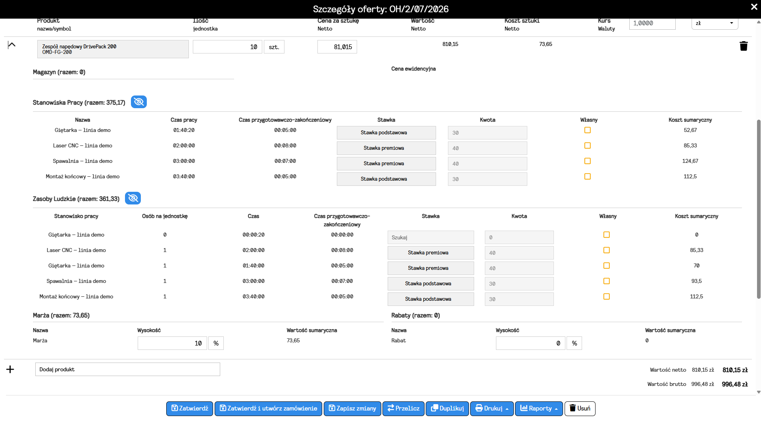This screenshot has width=761, height=422.
Task: Click the Marża percentage field
Action: 172,343
